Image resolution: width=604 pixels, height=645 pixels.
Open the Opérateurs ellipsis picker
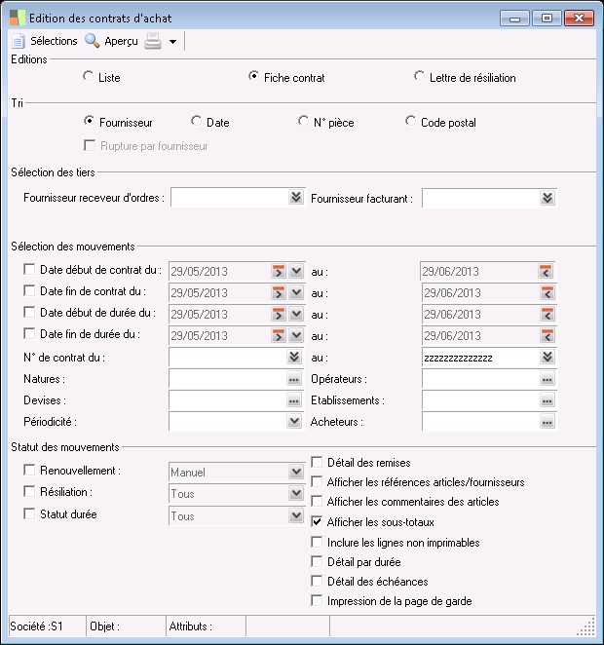[x=547, y=379]
